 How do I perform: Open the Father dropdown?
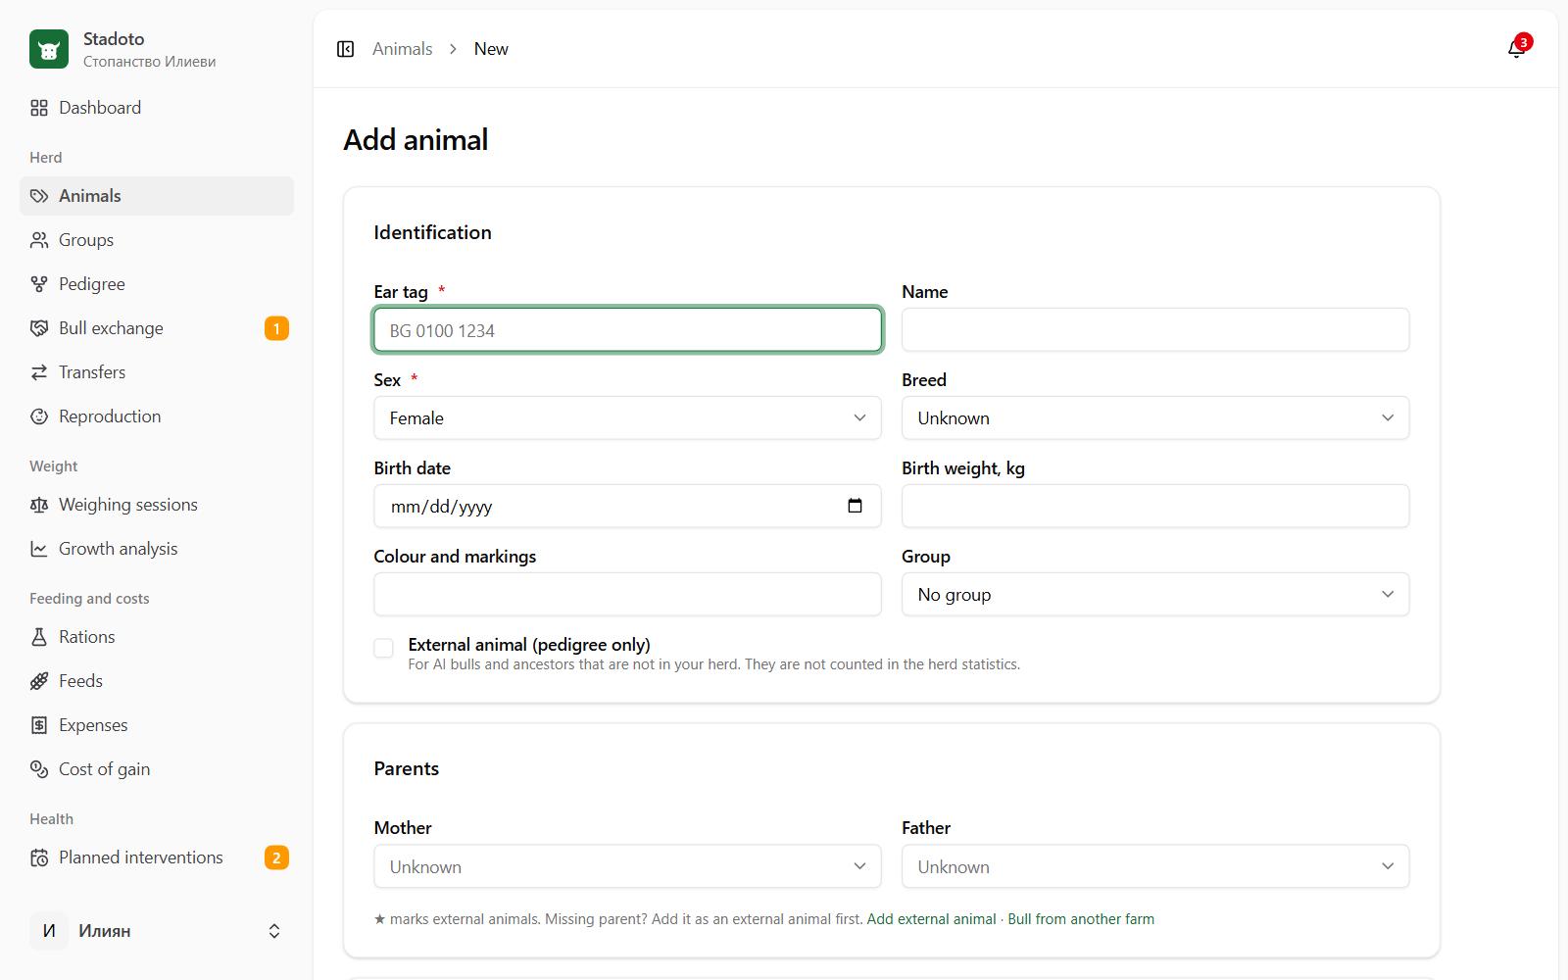(1155, 866)
